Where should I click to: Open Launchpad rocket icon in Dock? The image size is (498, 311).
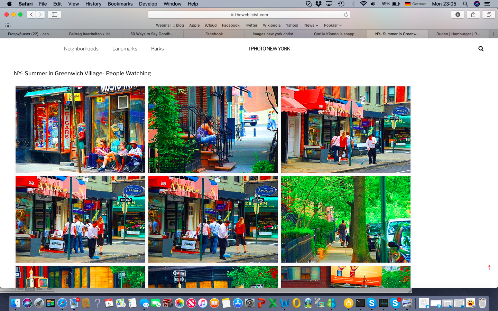click(39, 303)
